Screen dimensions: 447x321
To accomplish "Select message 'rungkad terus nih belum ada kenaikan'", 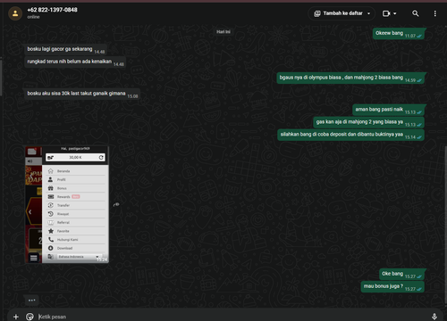I will tap(75, 62).
